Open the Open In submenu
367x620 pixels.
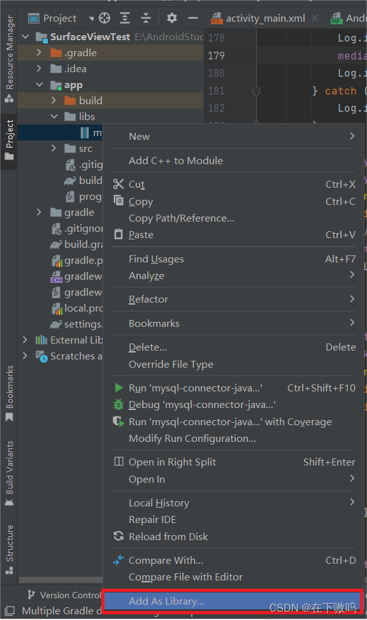tap(234, 480)
